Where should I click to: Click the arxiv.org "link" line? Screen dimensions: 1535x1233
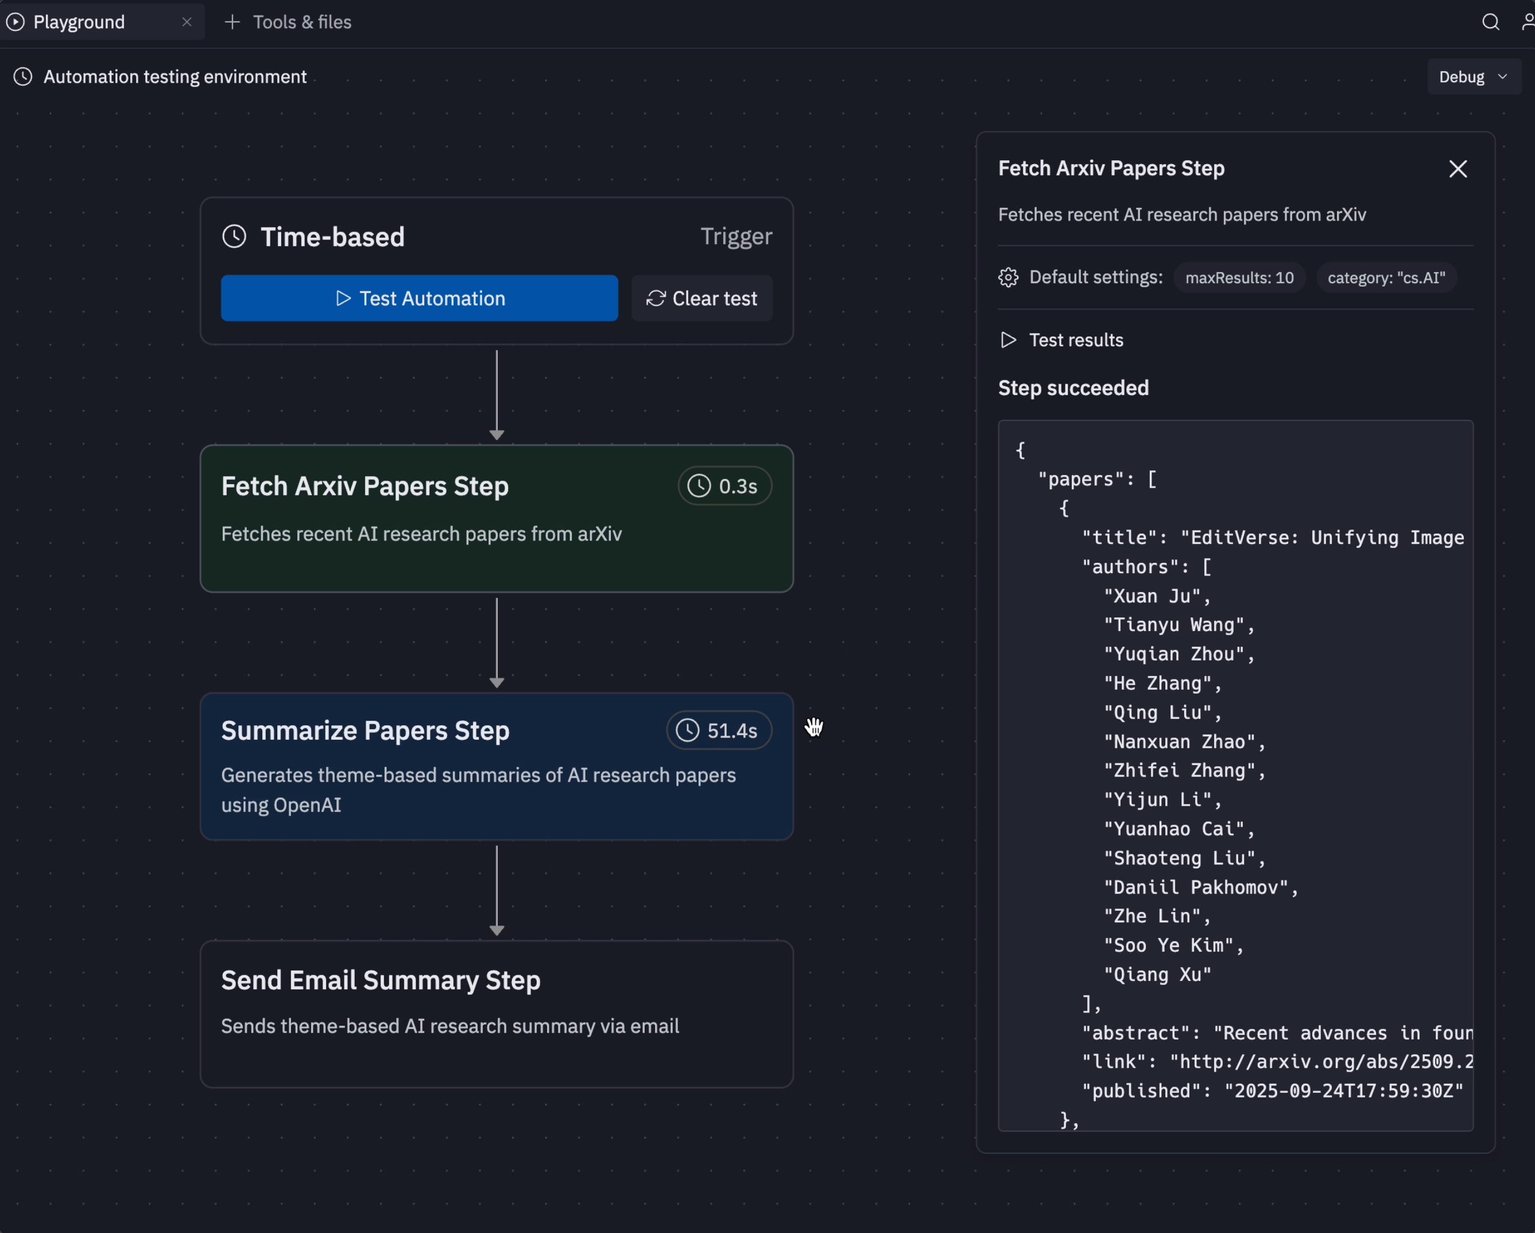(1277, 1062)
